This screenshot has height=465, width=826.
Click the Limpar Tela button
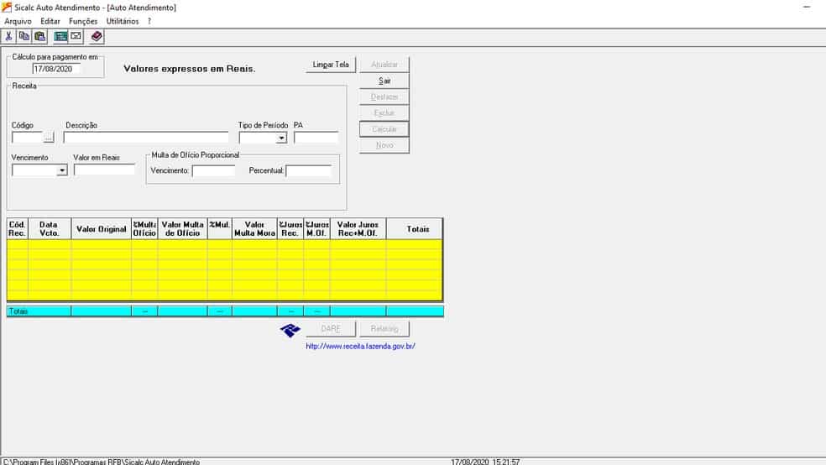(331, 65)
